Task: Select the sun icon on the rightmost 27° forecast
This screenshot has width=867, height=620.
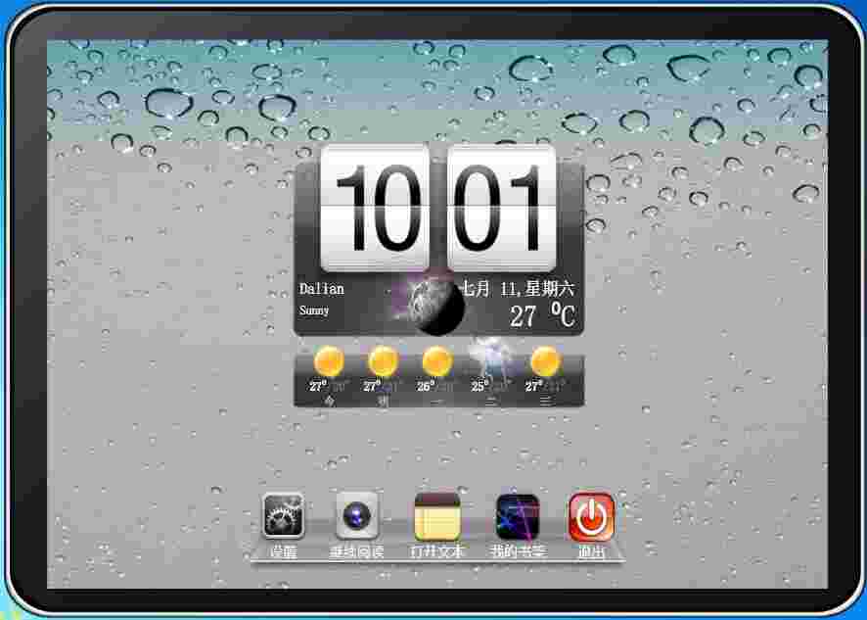Action: pos(546,359)
